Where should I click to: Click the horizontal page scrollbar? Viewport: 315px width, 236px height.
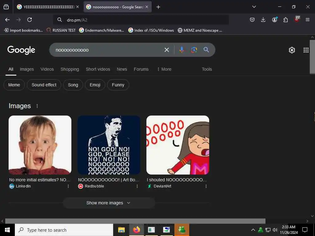[135, 221]
